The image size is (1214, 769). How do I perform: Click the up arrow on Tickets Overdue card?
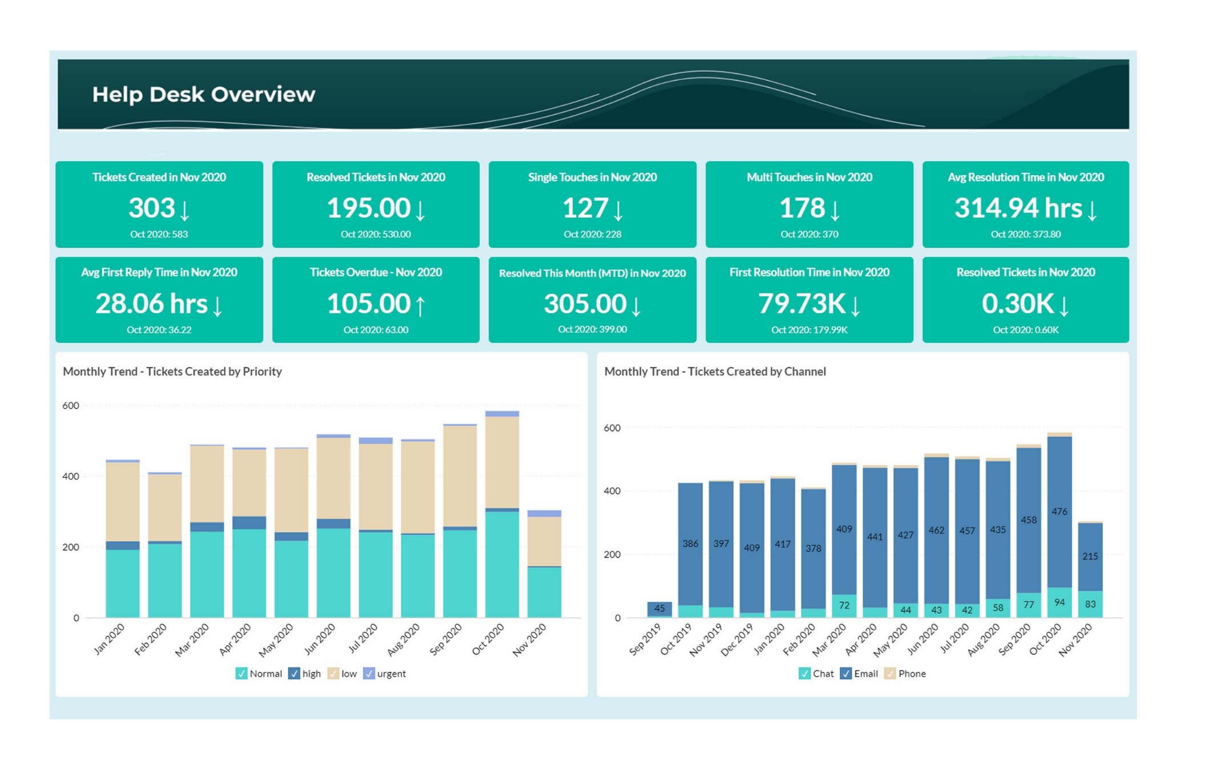tap(420, 305)
